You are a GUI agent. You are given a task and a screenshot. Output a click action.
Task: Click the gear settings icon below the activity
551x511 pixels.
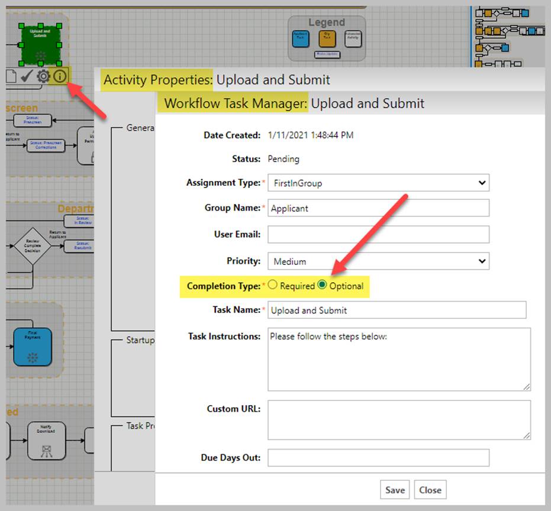pyautogui.click(x=43, y=76)
